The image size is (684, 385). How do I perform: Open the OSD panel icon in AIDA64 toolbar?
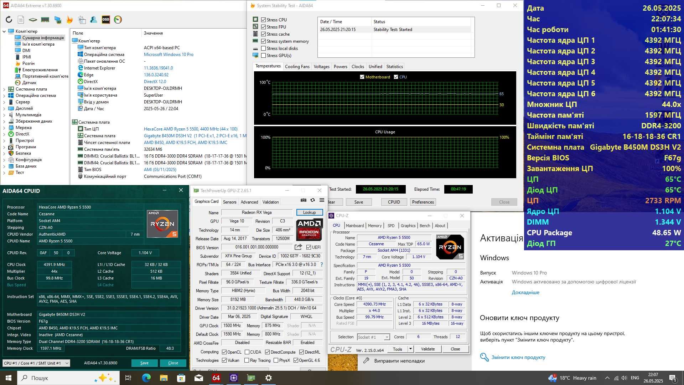pos(106,20)
